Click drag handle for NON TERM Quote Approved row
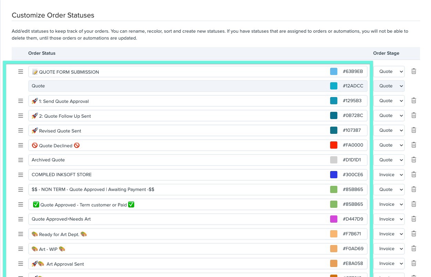The image size is (431, 277). click(x=21, y=190)
